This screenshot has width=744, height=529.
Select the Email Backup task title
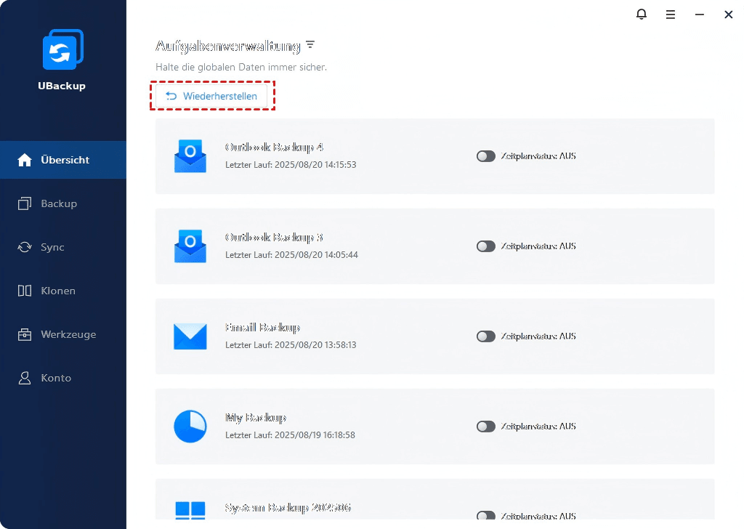click(x=262, y=328)
